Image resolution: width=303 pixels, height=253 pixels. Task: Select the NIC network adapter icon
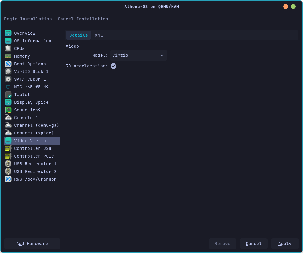(8, 87)
